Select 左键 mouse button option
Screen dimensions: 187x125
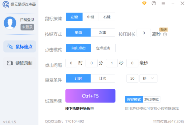pos(74,17)
